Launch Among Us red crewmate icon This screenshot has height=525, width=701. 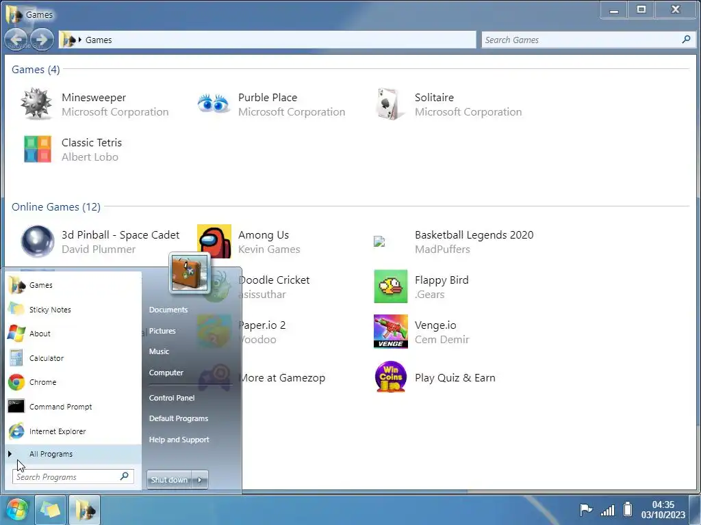pyautogui.click(x=214, y=241)
